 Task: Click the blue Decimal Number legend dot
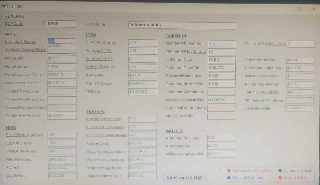(x=229, y=178)
